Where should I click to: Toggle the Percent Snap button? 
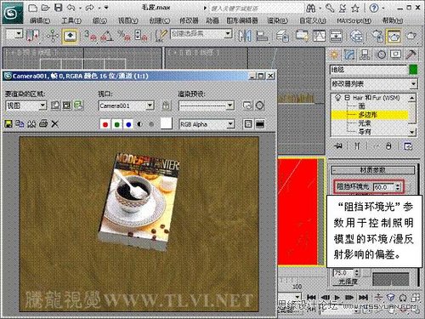[124, 36]
